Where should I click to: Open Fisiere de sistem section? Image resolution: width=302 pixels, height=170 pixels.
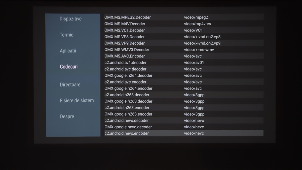click(77, 101)
